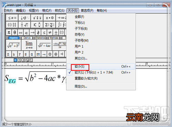Choose 全部(F) size

point(101,17)
